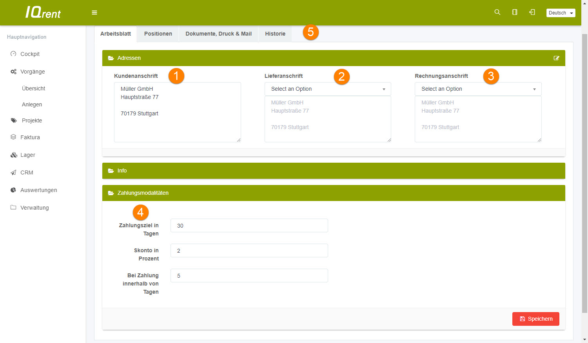
Task: Click the edit icon in Adressen header
Action: pos(556,58)
